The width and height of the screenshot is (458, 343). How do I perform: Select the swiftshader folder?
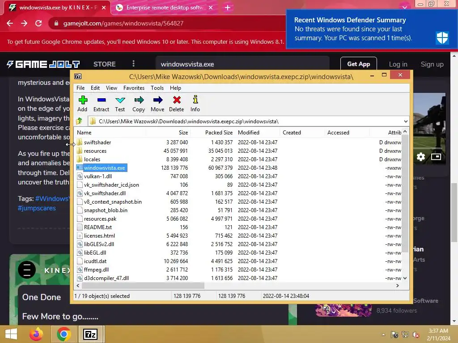pos(98,142)
